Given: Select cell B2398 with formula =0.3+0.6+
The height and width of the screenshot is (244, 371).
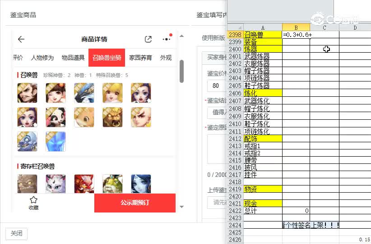Looking at the screenshot, I should tap(296, 35).
